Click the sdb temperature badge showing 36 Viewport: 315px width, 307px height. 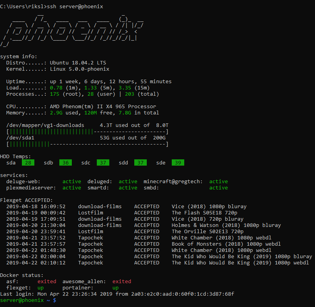(x=65, y=162)
